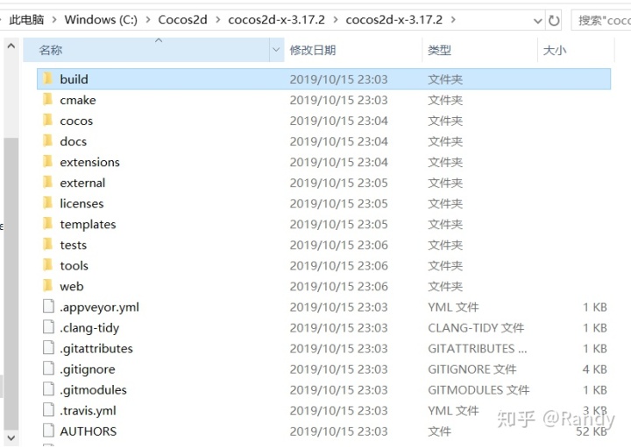Select the file name .gitattributes

(96, 348)
